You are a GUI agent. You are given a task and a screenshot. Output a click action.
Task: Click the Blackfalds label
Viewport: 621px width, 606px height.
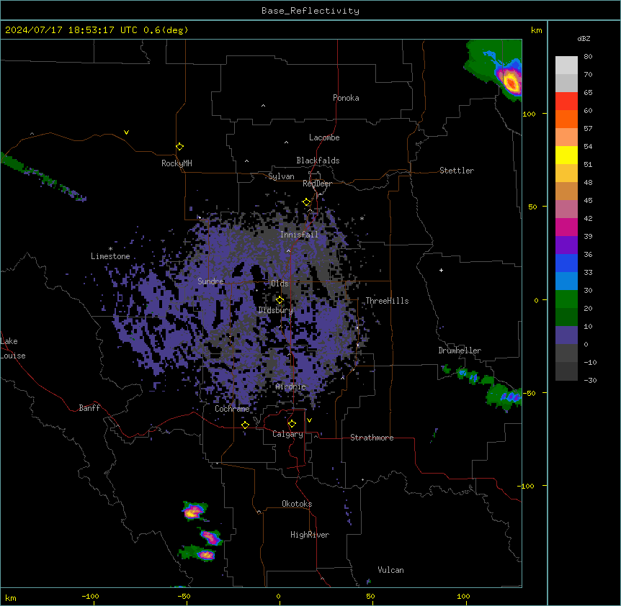[318, 160]
